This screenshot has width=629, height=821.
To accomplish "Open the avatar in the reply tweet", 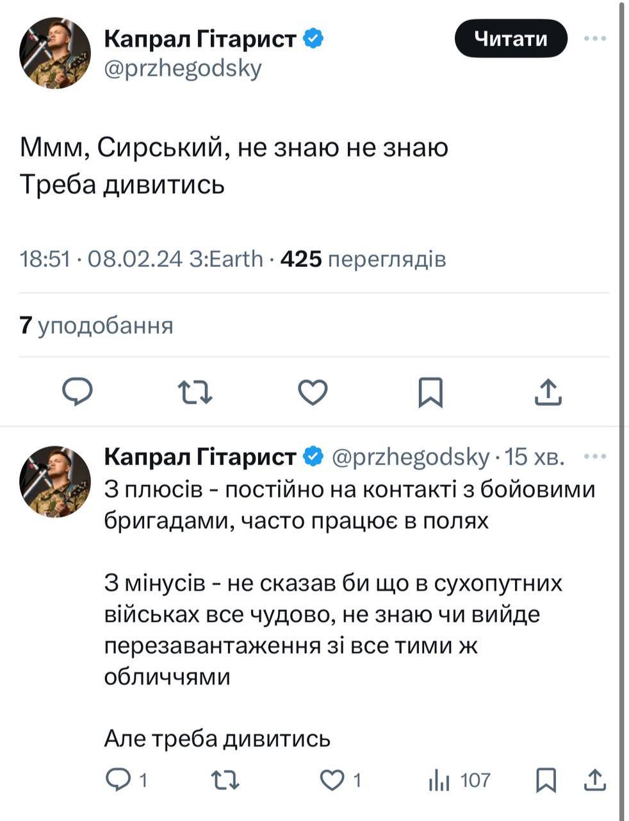I will pos(55,482).
